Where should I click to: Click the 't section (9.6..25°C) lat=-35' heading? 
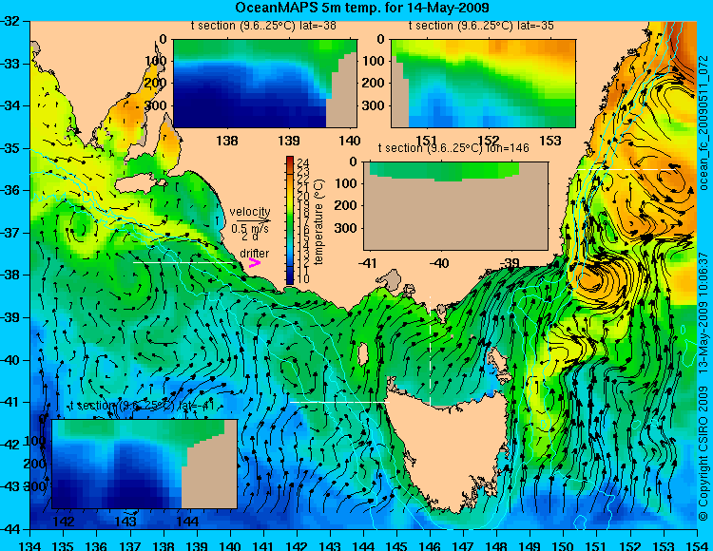click(x=481, y=26)
